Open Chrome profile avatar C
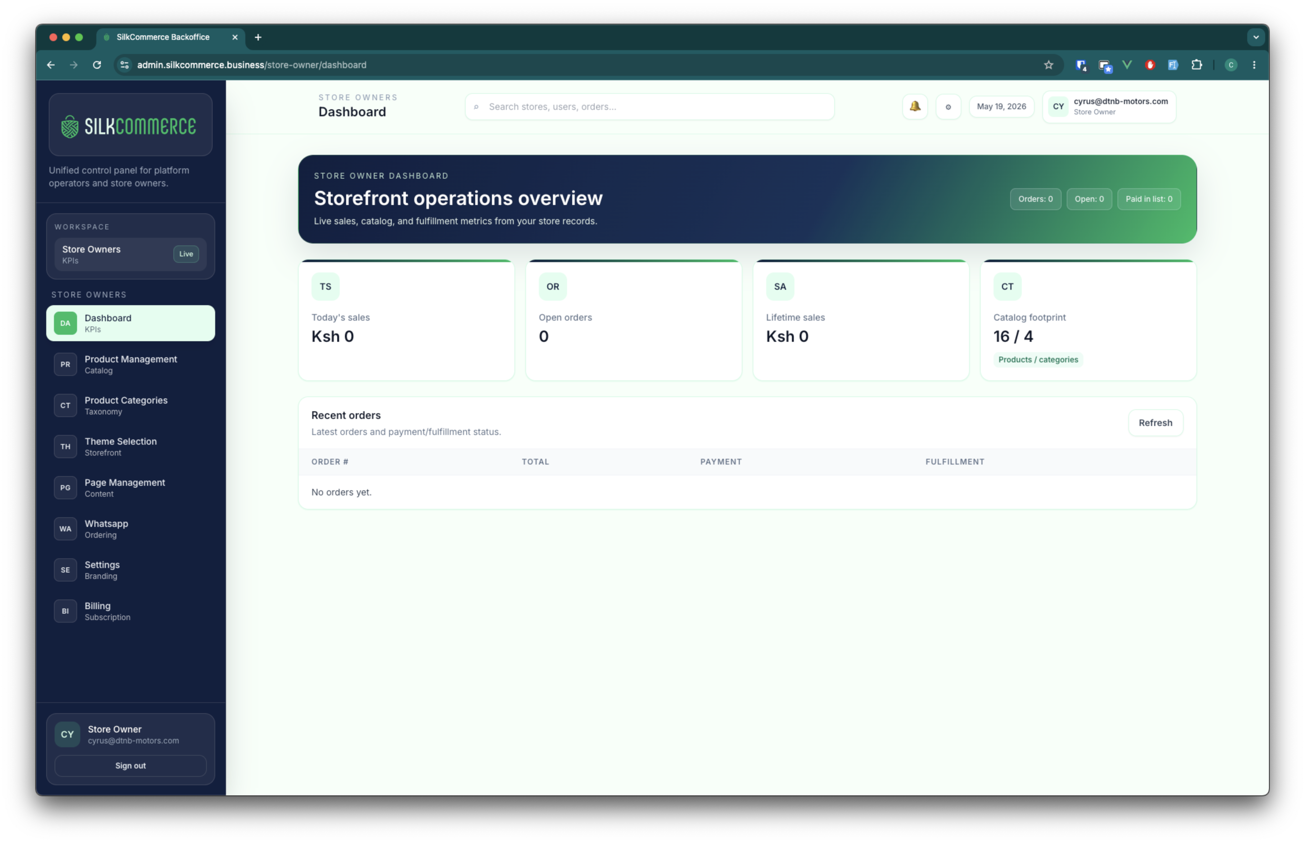The image size is (1305, 843). (1231, 65)
